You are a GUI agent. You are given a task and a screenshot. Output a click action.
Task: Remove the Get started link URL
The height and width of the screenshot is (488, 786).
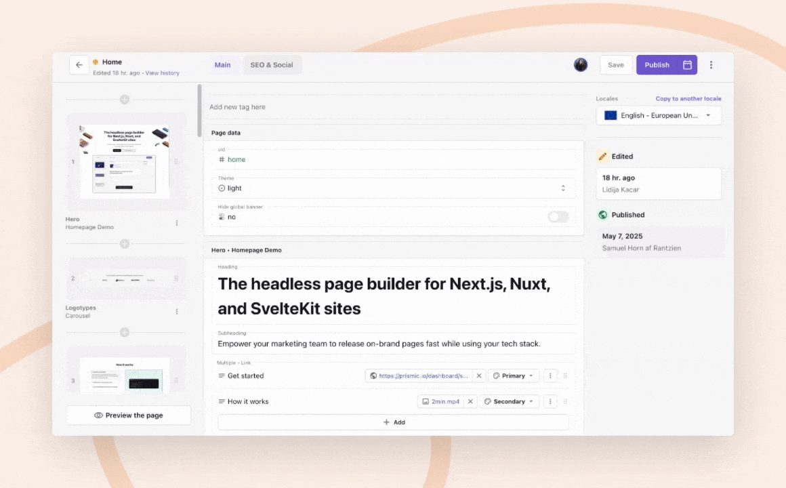point(478,375)
